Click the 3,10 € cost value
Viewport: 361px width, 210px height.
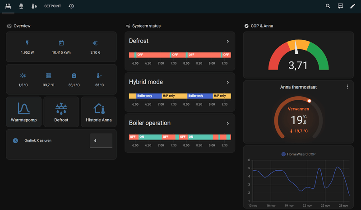tap(95, 52)
